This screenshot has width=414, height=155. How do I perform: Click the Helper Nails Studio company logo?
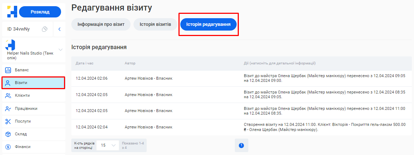[10, 45]
